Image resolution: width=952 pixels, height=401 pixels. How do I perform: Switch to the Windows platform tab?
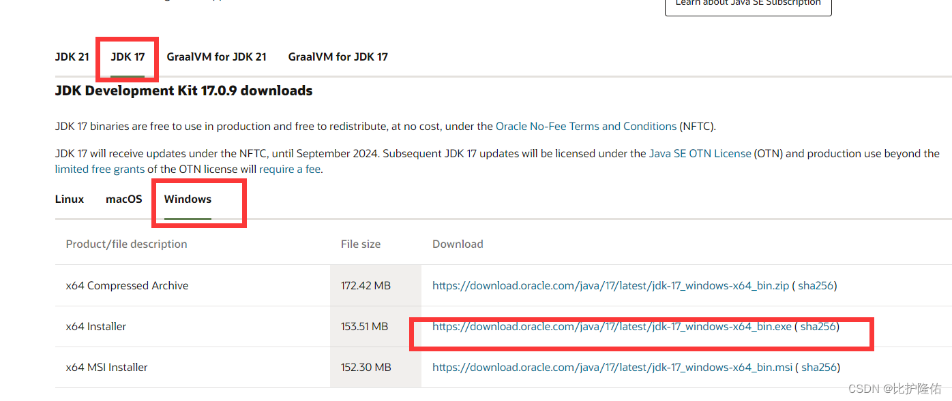click(187, 199)
